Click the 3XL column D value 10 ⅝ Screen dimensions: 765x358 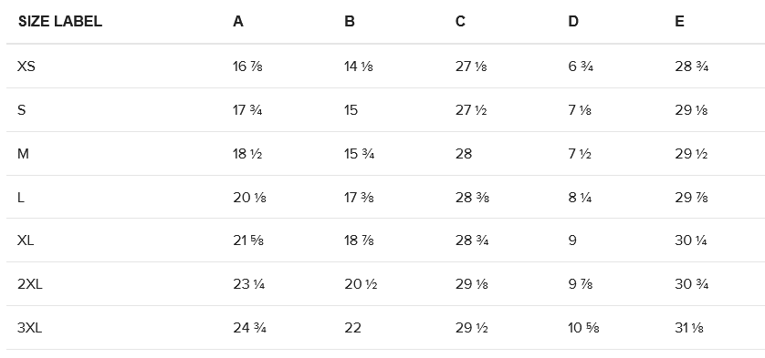coord(583,328)
